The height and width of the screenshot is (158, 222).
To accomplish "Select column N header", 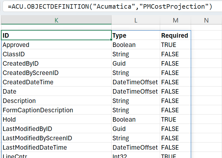I will [x=207, y=20].
